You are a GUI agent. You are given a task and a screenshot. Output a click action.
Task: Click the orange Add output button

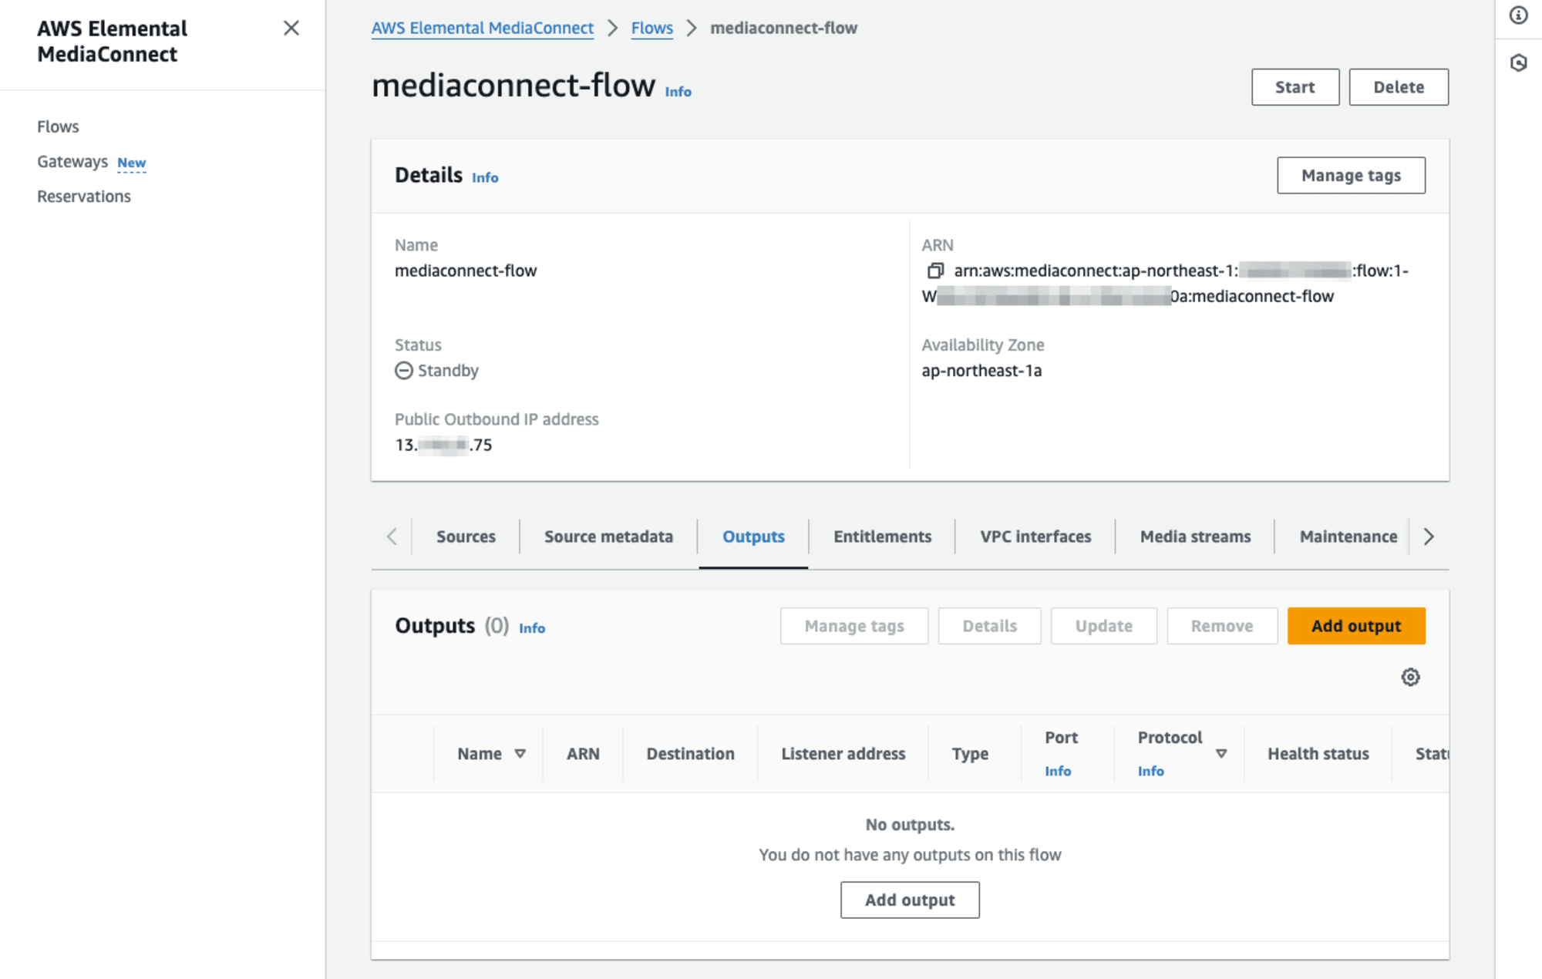coord(1356,626)
